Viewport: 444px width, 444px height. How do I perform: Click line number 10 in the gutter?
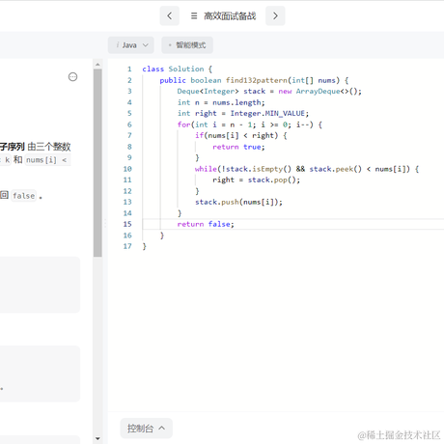(127, 169)
